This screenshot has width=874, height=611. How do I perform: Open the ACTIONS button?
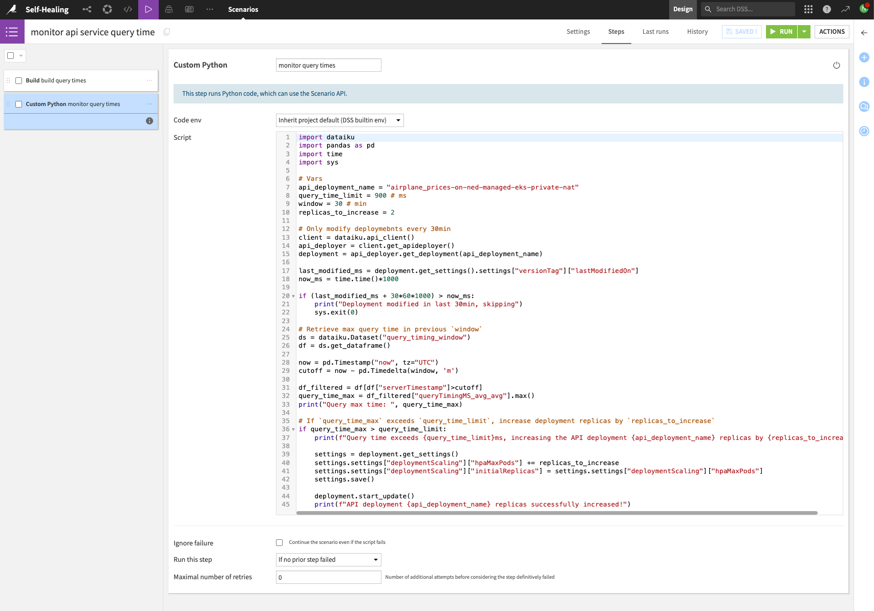click(832, 32)
